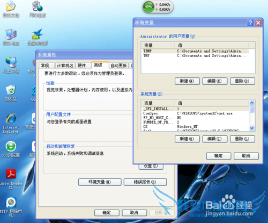Select the NUMBER_OF_PR... system variable row
The width and height of the screenshot is (268, 223).
[x=196, y=122]
